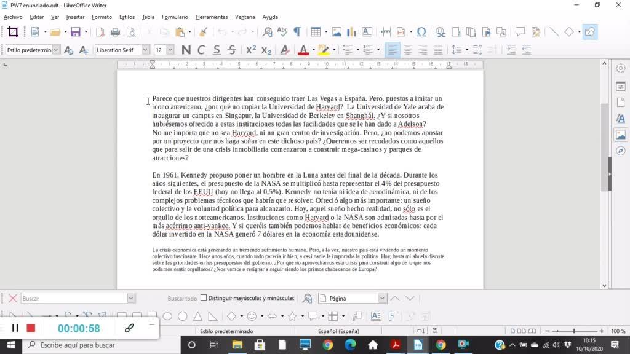
Task: Open Formato menu
Action: pyautogui.click(x=102, y=17)
